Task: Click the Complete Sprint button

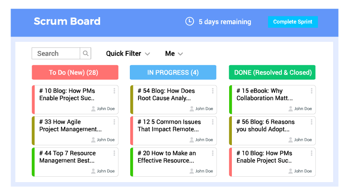Action: 292,22
